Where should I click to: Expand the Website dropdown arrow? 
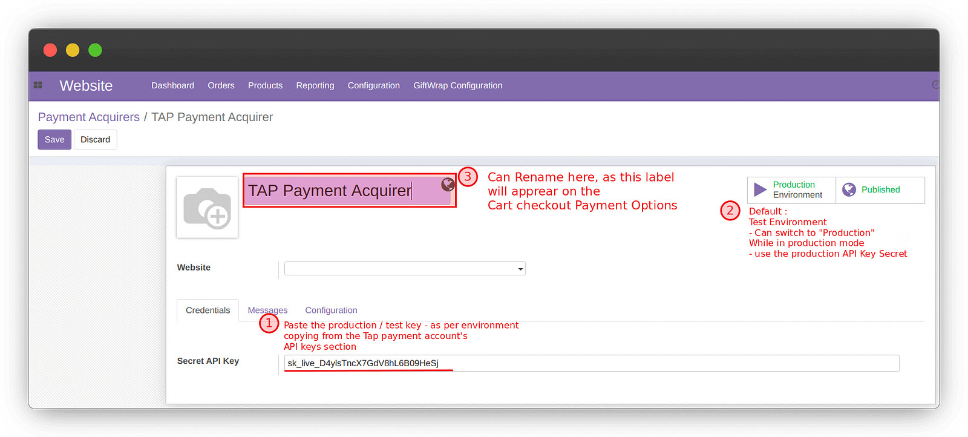[x=520, y=269]
